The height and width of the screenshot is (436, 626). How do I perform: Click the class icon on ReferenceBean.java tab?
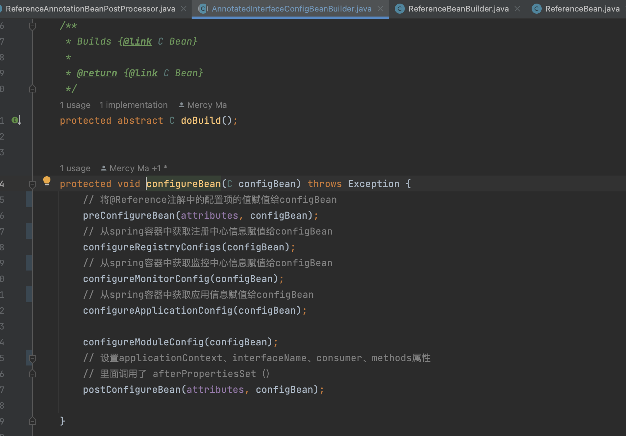[x=536, y=9]
